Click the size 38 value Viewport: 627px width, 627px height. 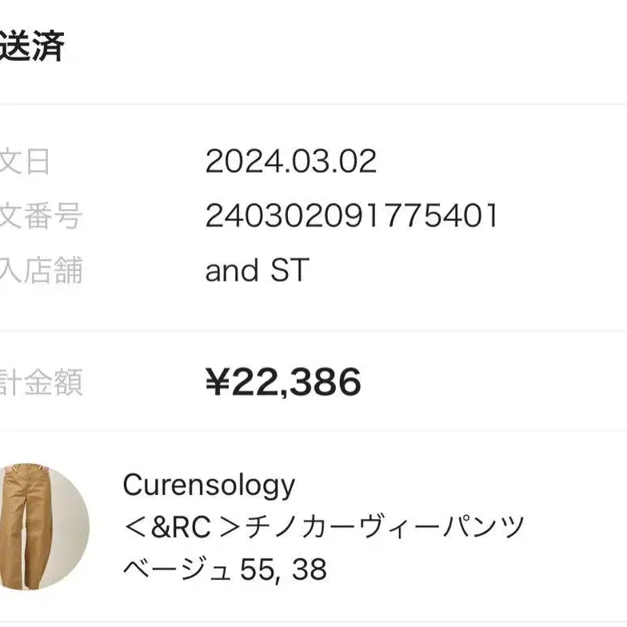click(309, 569)
